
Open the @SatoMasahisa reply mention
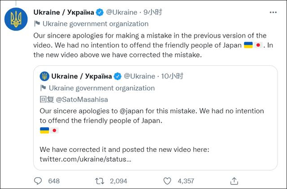[80, 100]
